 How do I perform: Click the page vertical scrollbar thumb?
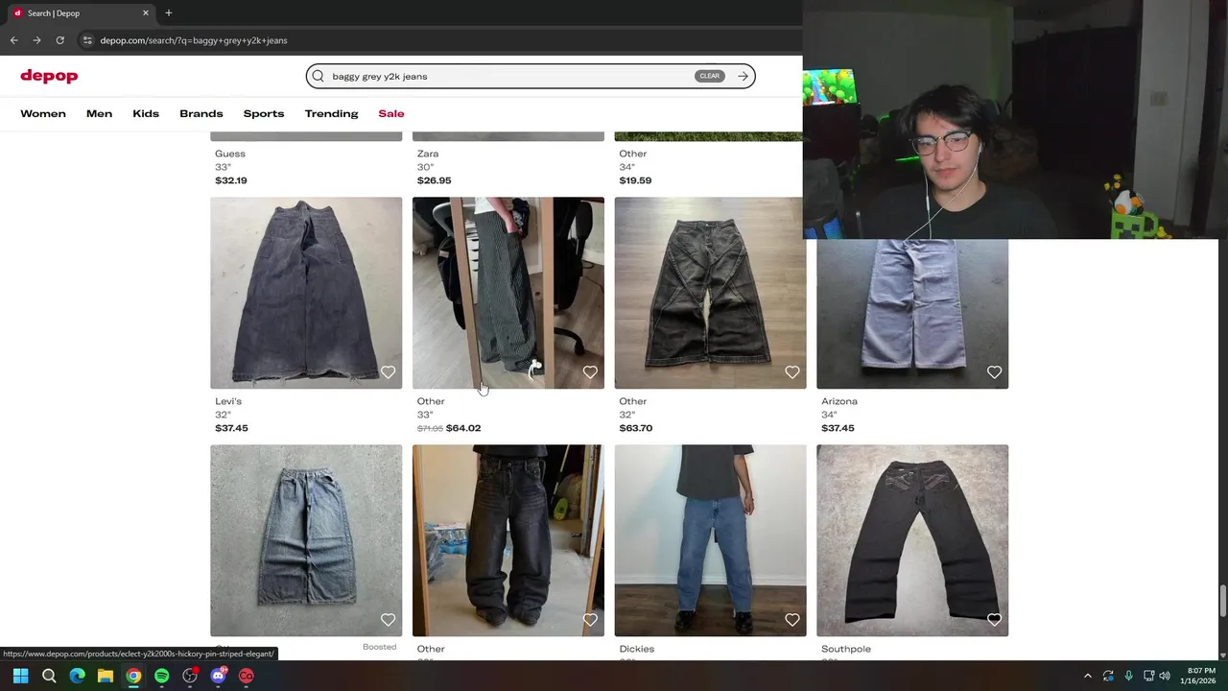pyautogui.click(x=1223, y=601)
